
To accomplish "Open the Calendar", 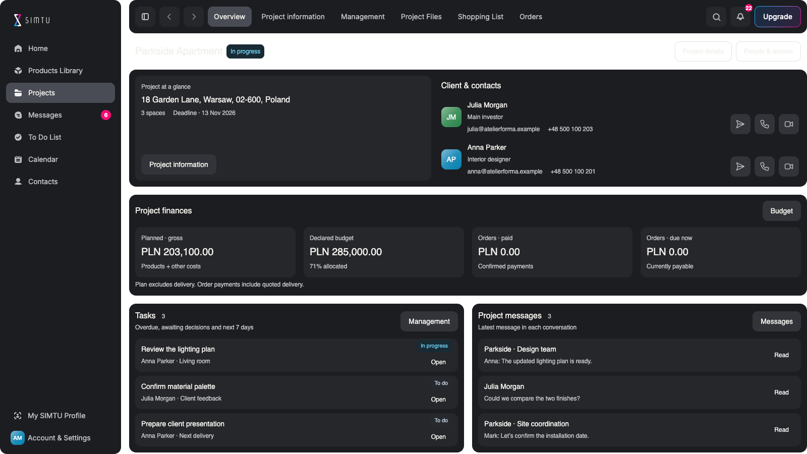I will (61, 159).
